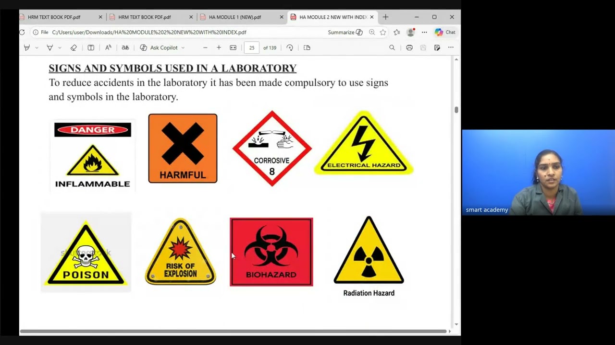This screenshot has height=345, width=615.
Task: Click the scroll down arrow of vertical scrollbar
Action: point(456,324)
